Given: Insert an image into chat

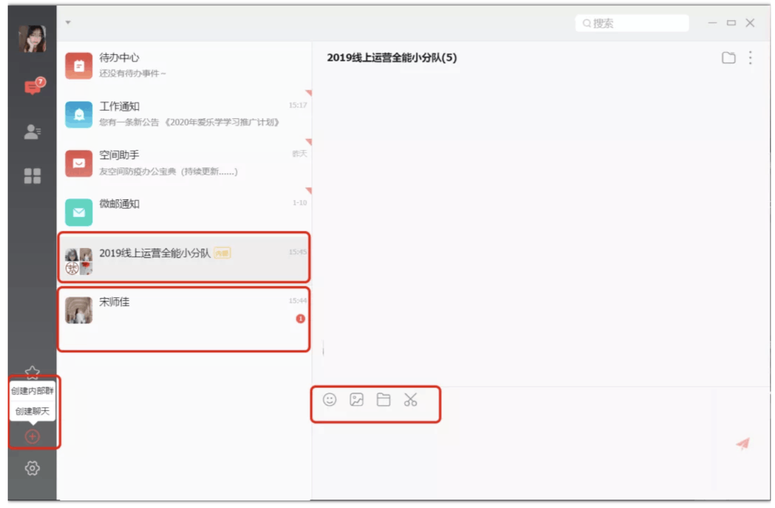Looking at the screenshot, I should (356, 400).
